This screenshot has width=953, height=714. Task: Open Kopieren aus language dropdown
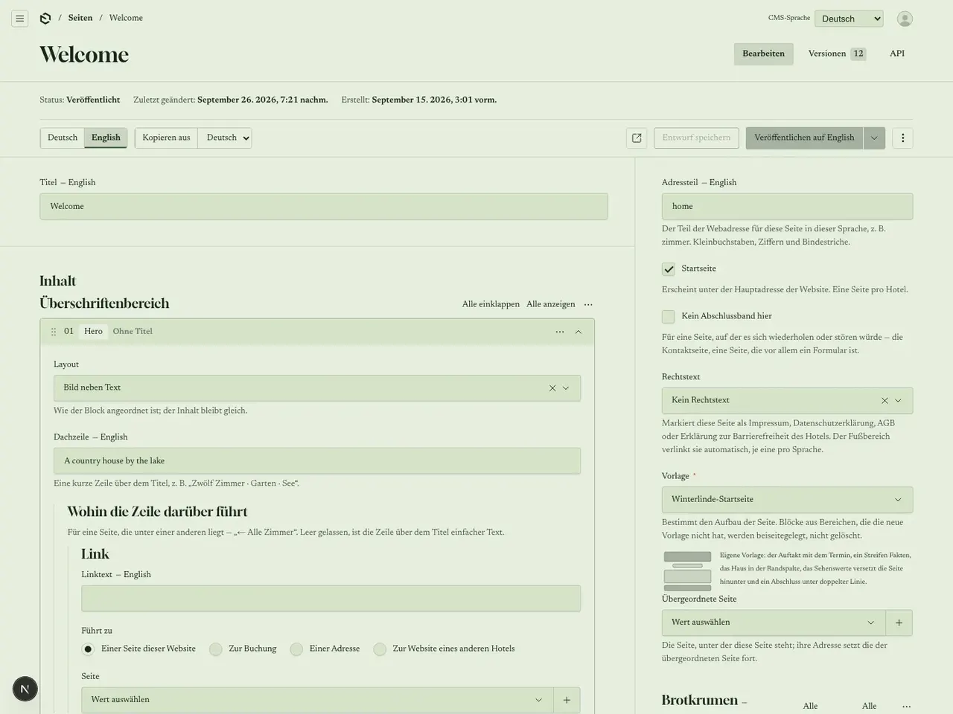click(225, 138)
